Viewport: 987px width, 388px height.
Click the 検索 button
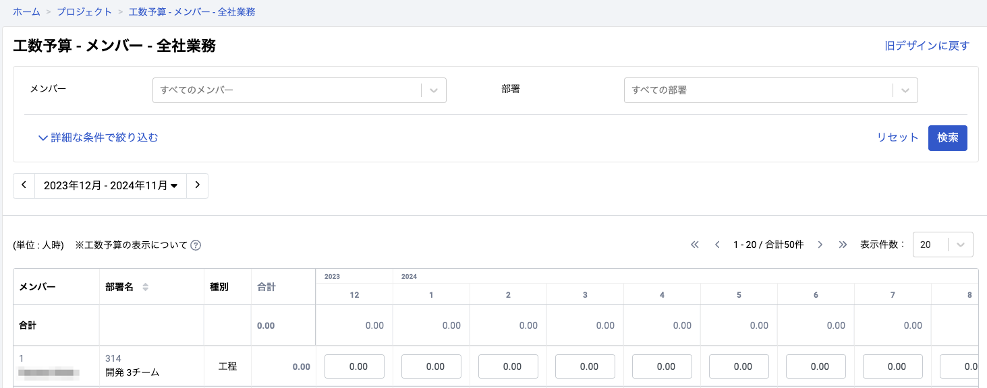point(947,137)
